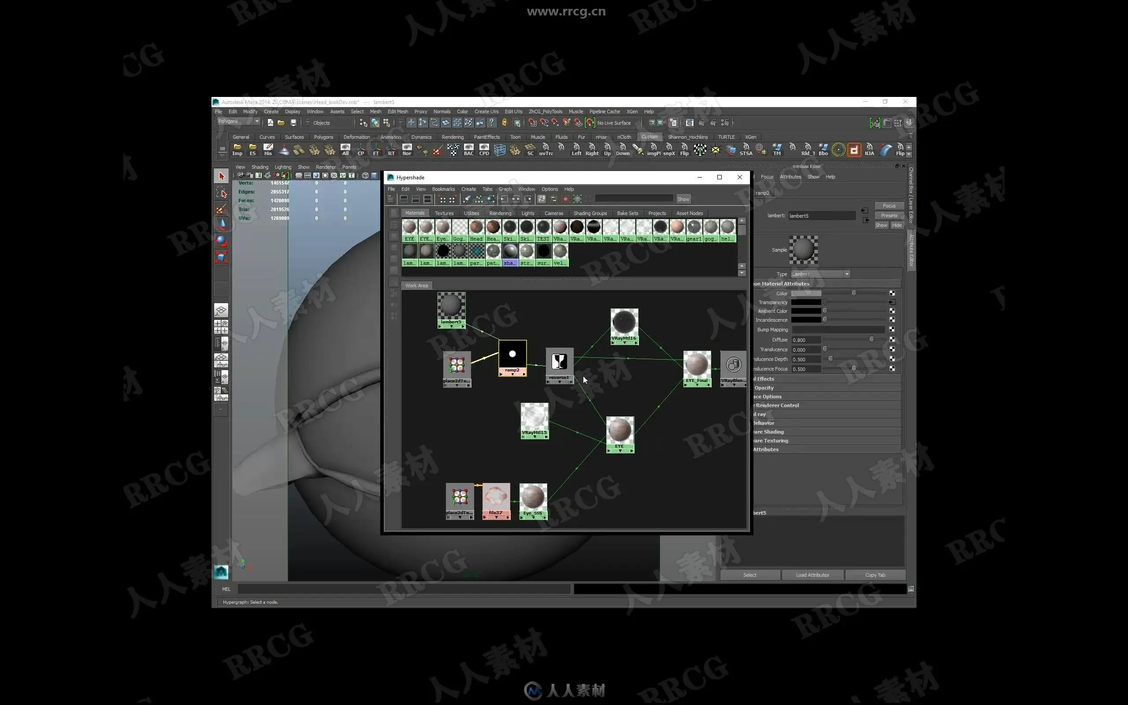Click the lambert name input field

[822, 216]
